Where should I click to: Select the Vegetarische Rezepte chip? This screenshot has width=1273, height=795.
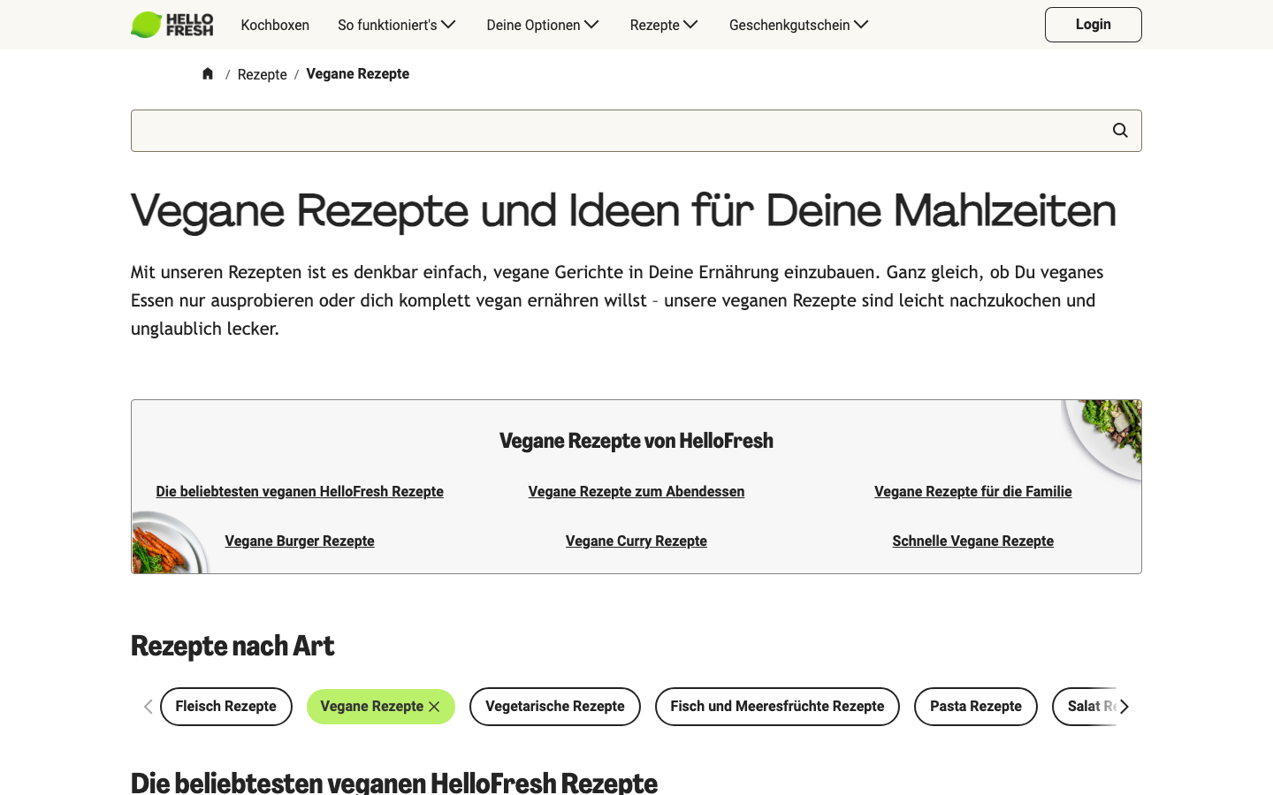pos(555,707)
